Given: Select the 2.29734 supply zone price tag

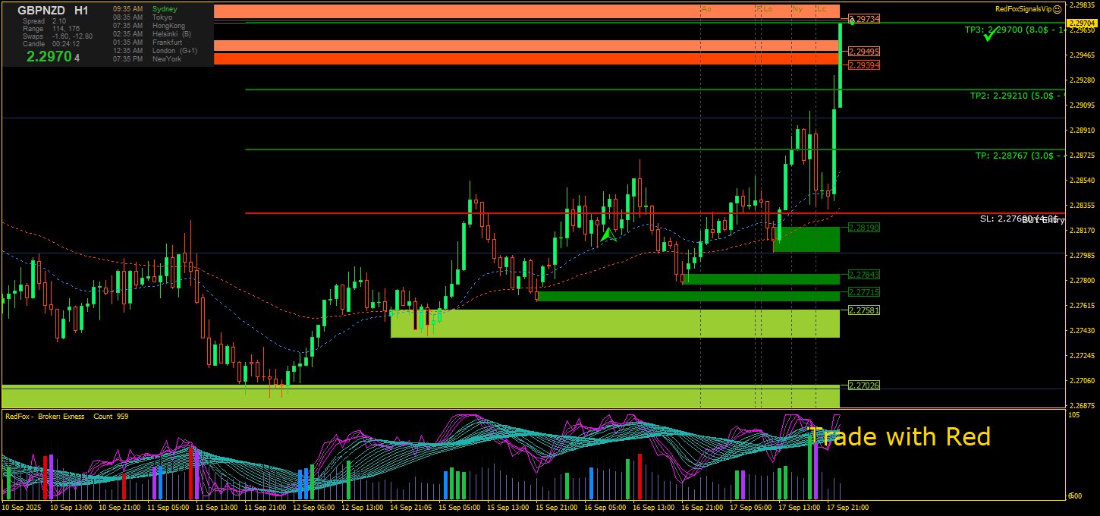Looking at the screenshot, I should [865, 18].
